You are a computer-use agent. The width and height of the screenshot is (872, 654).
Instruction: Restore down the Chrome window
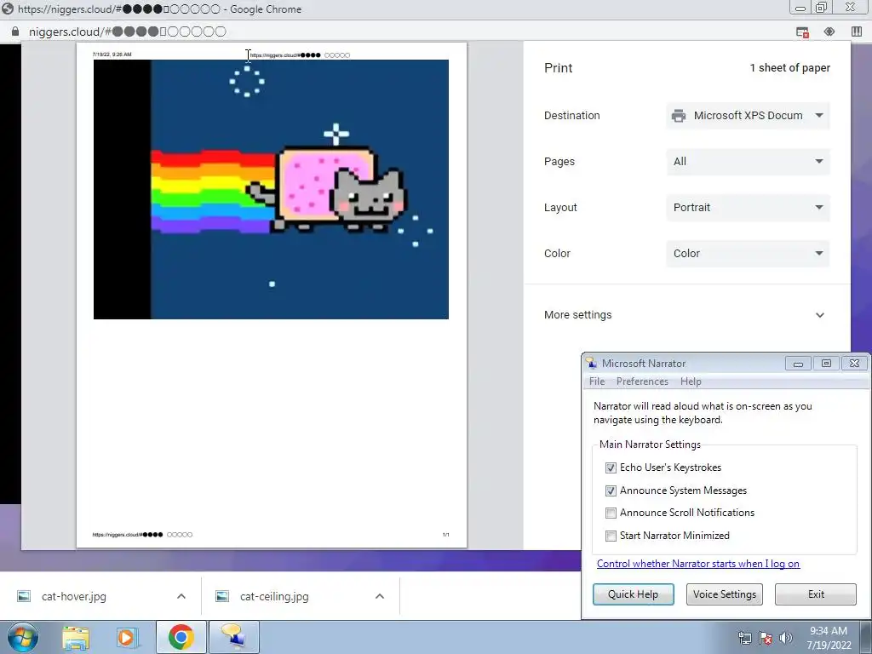click(821, 7)
